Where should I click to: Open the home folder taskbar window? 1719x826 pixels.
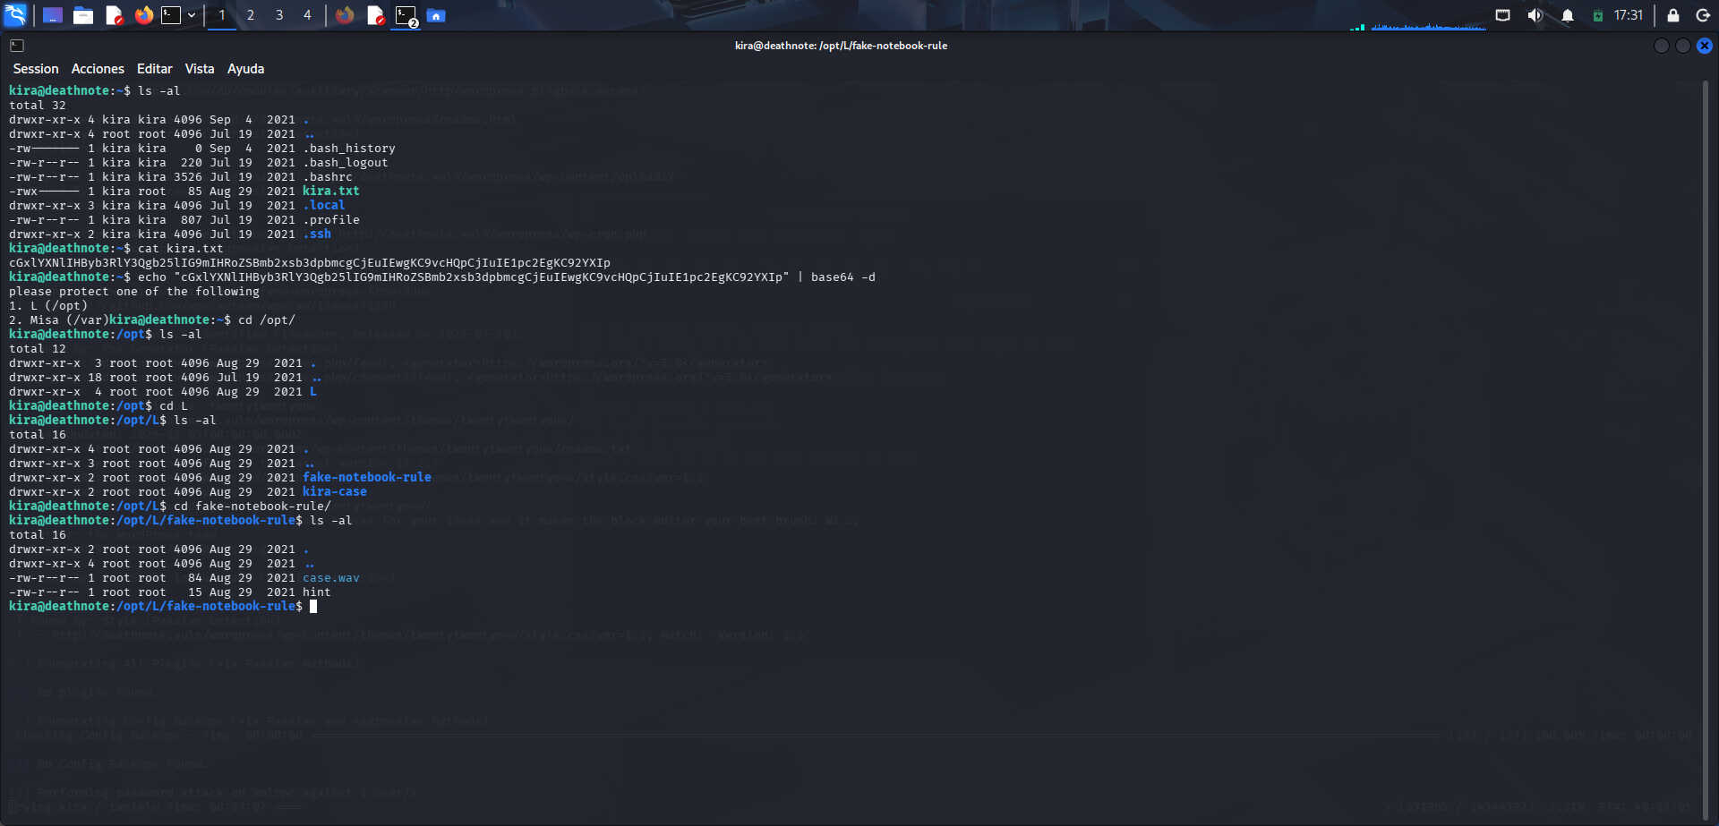coord(436,15)
